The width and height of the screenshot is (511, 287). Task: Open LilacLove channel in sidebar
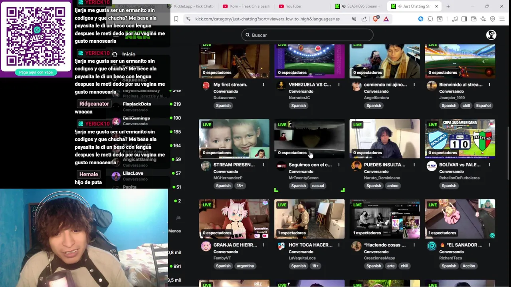point(133,173)
